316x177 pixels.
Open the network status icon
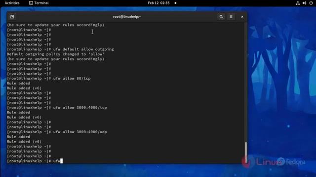click(x=298, y=3)
